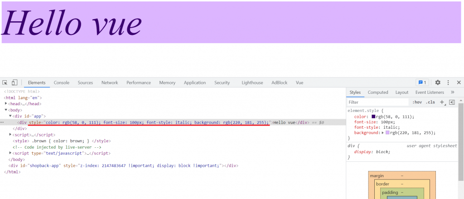Open the Memory tab
This screenshot has height=199, width=464.
pos(167,83)
